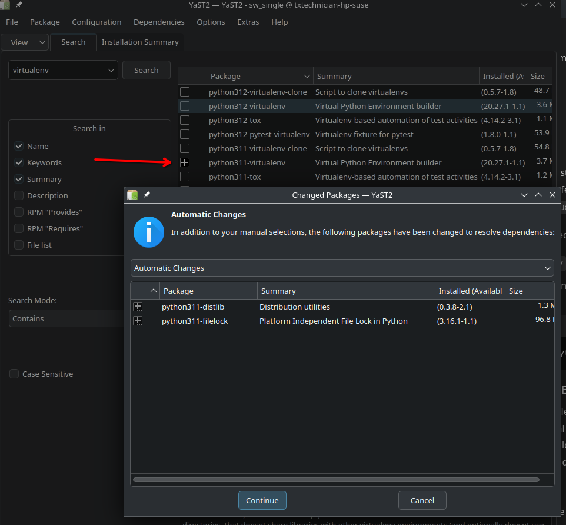Open the Configuration menu
566x525 pixels.
click(96, 22)
